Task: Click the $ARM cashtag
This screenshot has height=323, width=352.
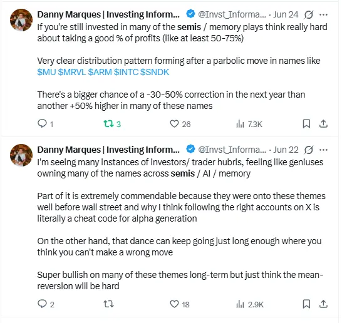Action: click(x=100, y=72)
